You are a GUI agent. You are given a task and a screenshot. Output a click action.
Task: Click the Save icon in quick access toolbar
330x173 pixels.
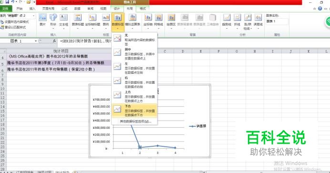pyautogui.click(x=7, y=2)
